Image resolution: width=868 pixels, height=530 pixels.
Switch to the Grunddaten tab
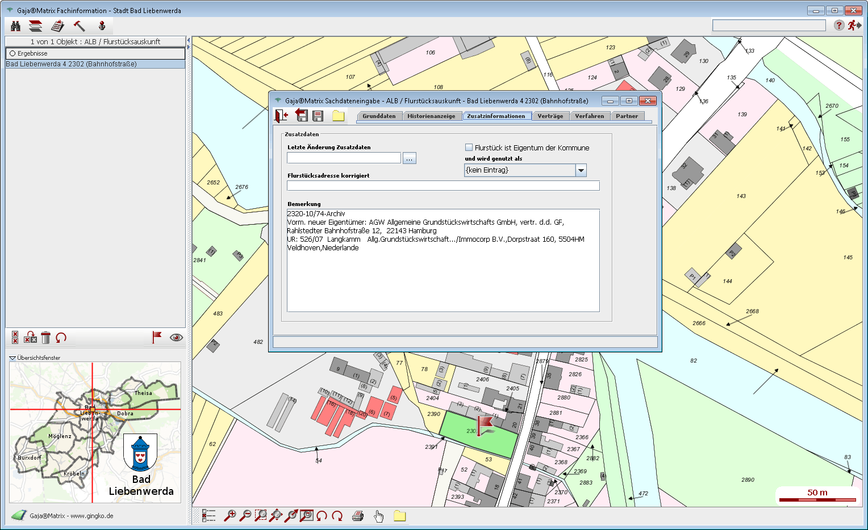tap(379, 116)
